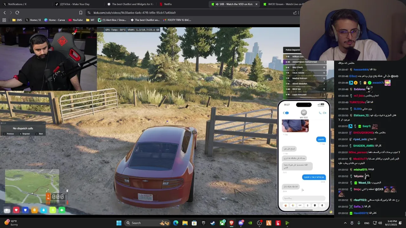Image resolution: width=406 pixels, height=228 pixels.
Task: Click the cyan water drop thirst icon
Action: pyautogui.click(x=43, y=210)
